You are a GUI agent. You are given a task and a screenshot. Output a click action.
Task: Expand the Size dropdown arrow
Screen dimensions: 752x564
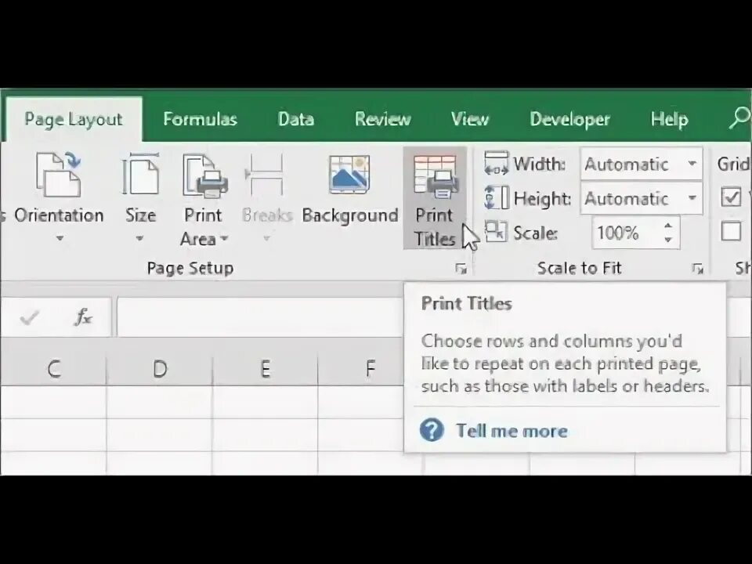click(x=139, y=238)
